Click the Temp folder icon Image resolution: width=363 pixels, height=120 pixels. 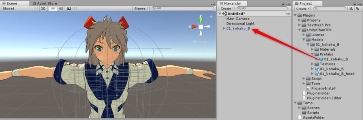point(300,103)
